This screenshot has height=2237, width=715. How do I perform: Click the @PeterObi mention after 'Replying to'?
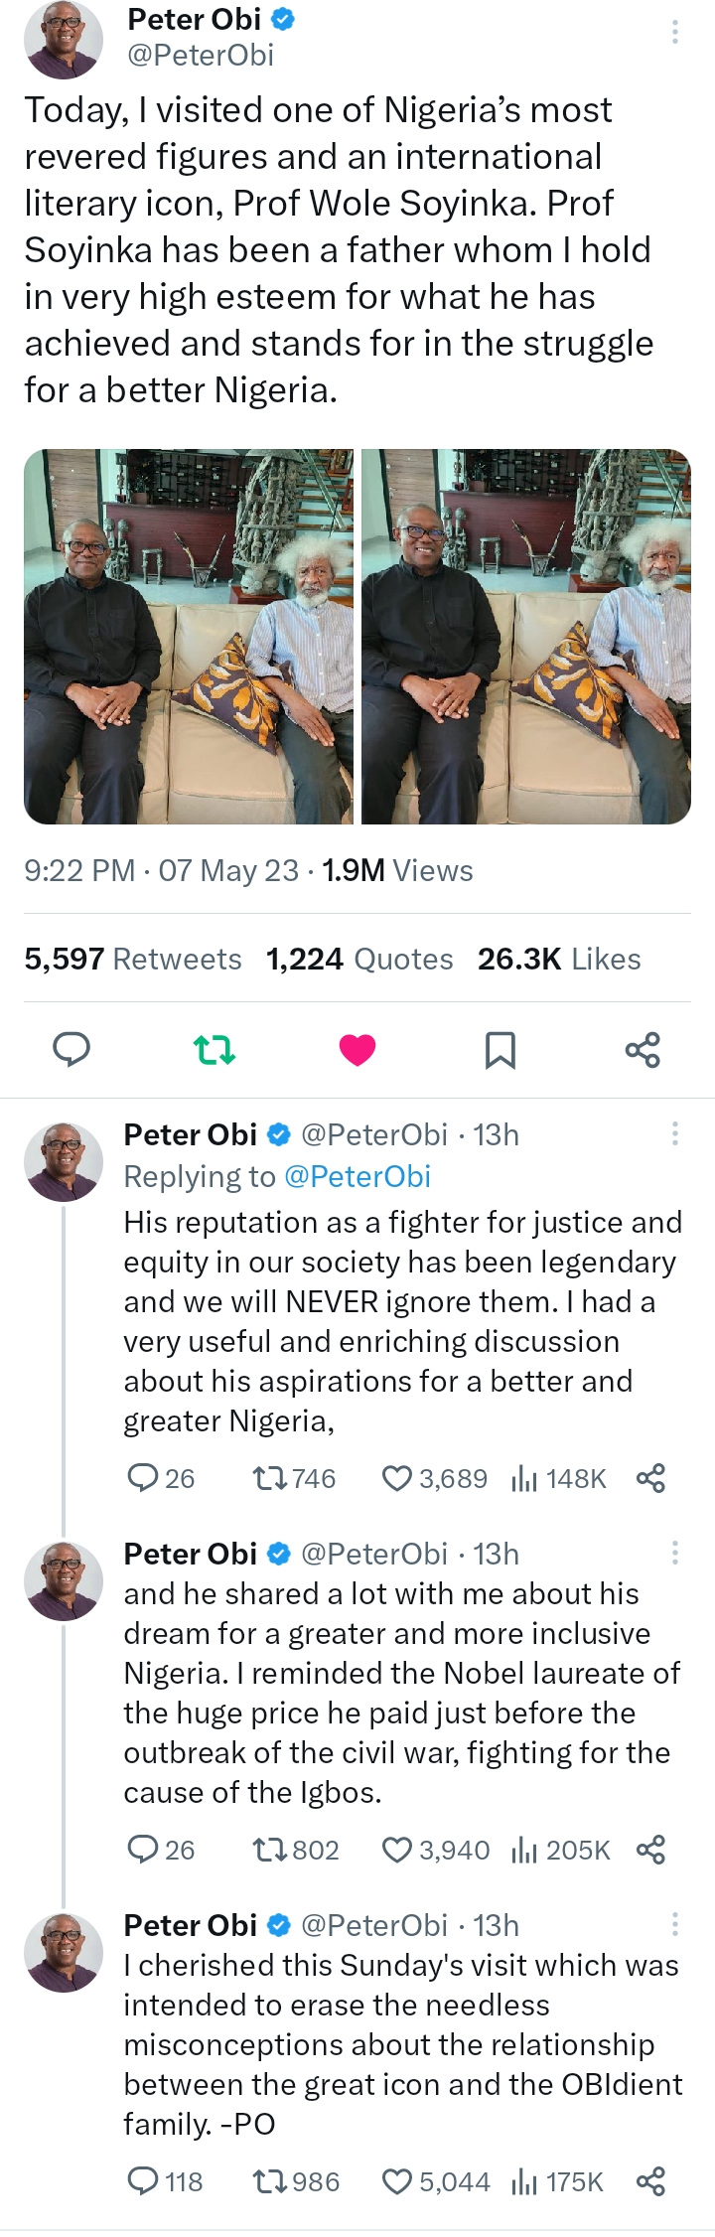click(357, 1176)
